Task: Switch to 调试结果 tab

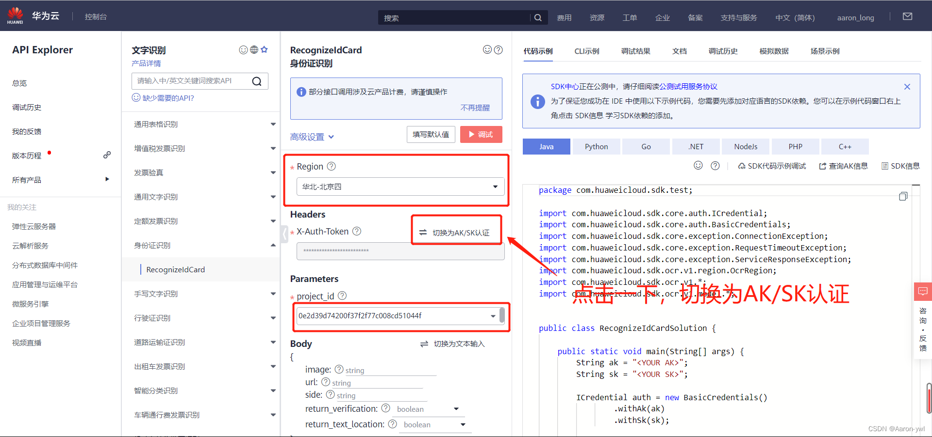Action: (635, 51)
